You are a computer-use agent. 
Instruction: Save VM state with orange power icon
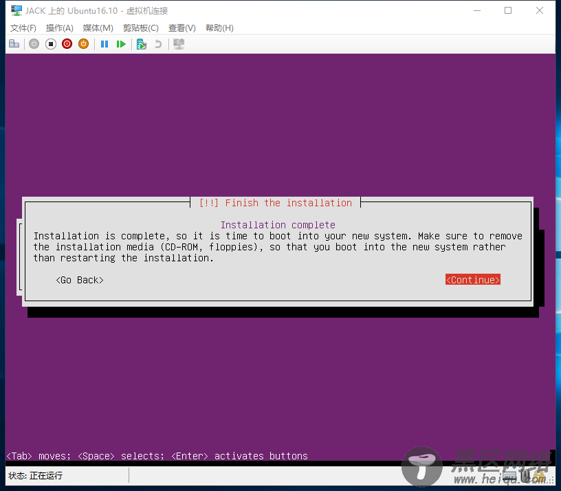point(83,44)
